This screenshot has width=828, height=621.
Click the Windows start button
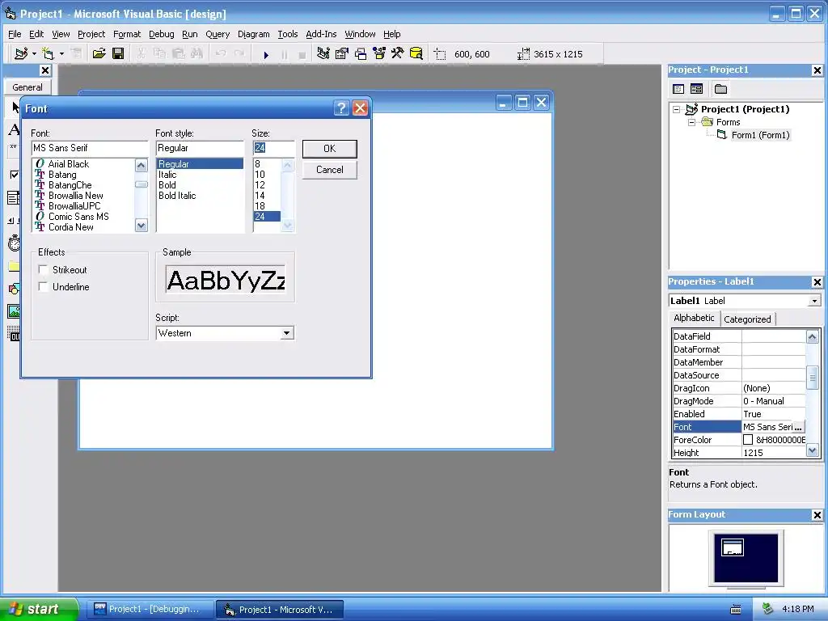[x=39, y=609]
